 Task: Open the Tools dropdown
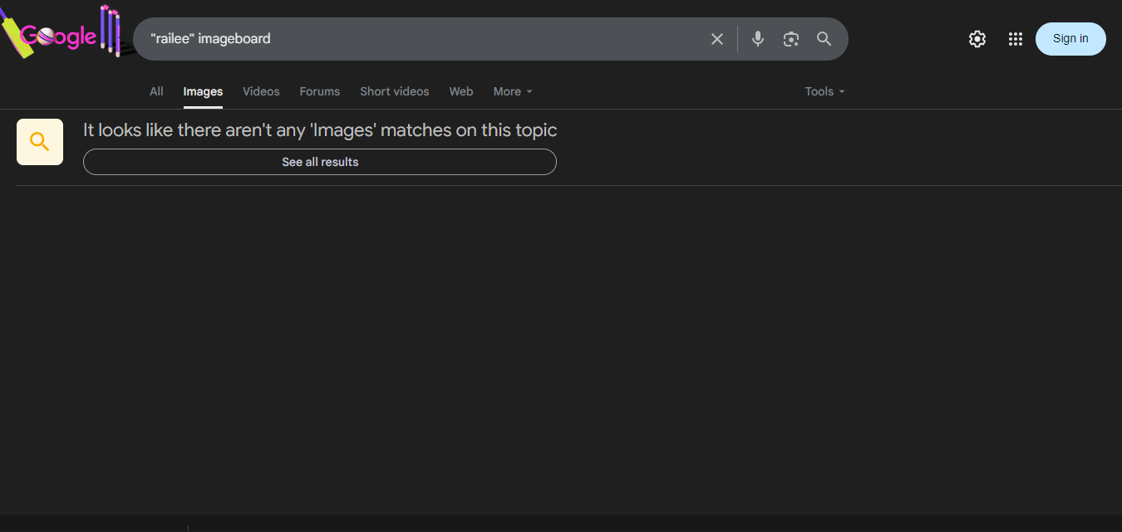[x=824, y=91]
